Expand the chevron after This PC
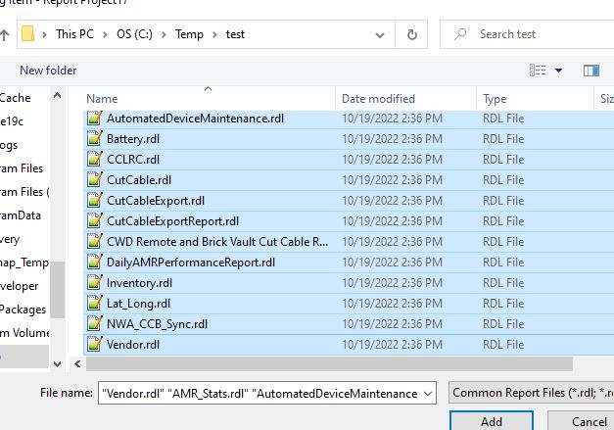The image size is (614, 430). (105, 35)
